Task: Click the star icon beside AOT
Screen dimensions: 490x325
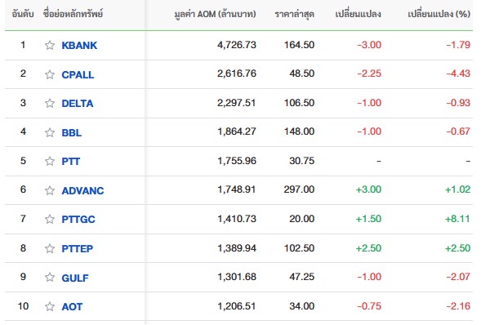Action: [x=50, y=306]
